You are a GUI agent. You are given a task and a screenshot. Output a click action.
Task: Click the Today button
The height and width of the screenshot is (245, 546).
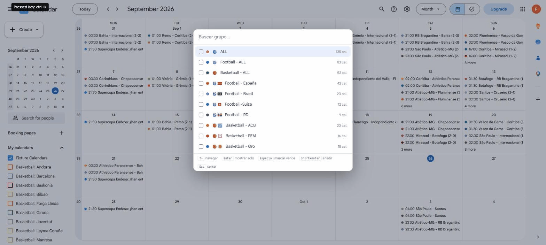click(85, 9)
